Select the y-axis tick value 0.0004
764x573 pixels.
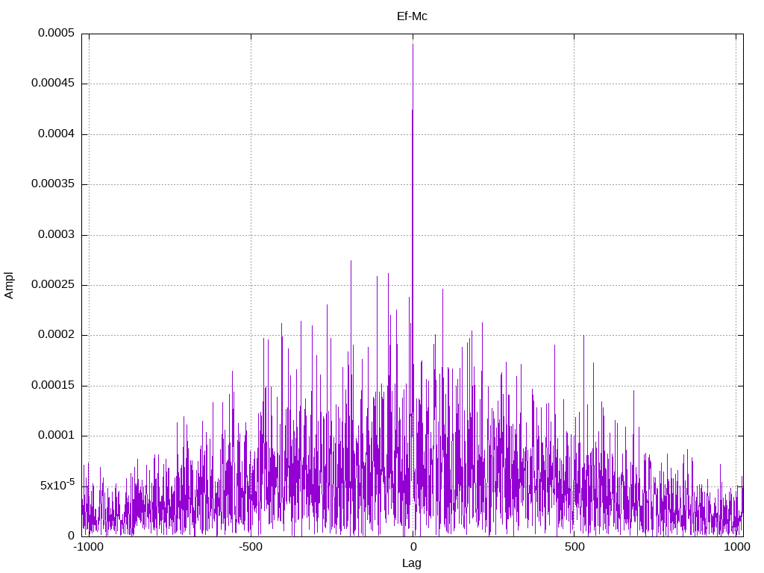pos(57,134)
